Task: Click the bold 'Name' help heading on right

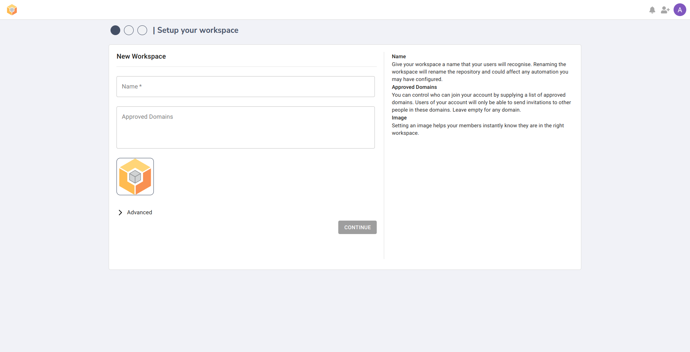Action: [x=398, y=56]
